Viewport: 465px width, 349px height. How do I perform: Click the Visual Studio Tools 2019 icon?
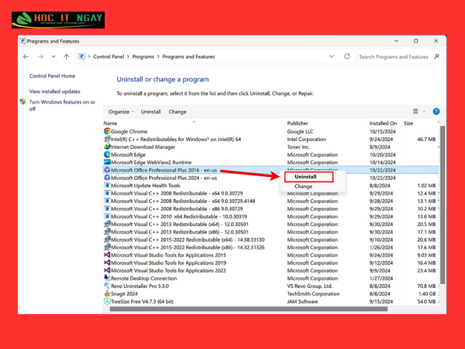tap(107, 263)
